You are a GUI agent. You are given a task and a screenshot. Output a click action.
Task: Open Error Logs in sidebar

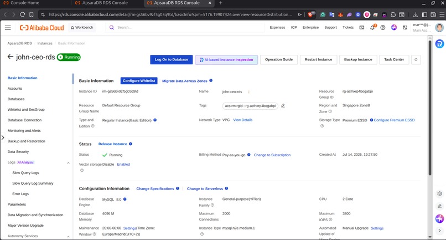pyautogui.click(x=20, y=194)
